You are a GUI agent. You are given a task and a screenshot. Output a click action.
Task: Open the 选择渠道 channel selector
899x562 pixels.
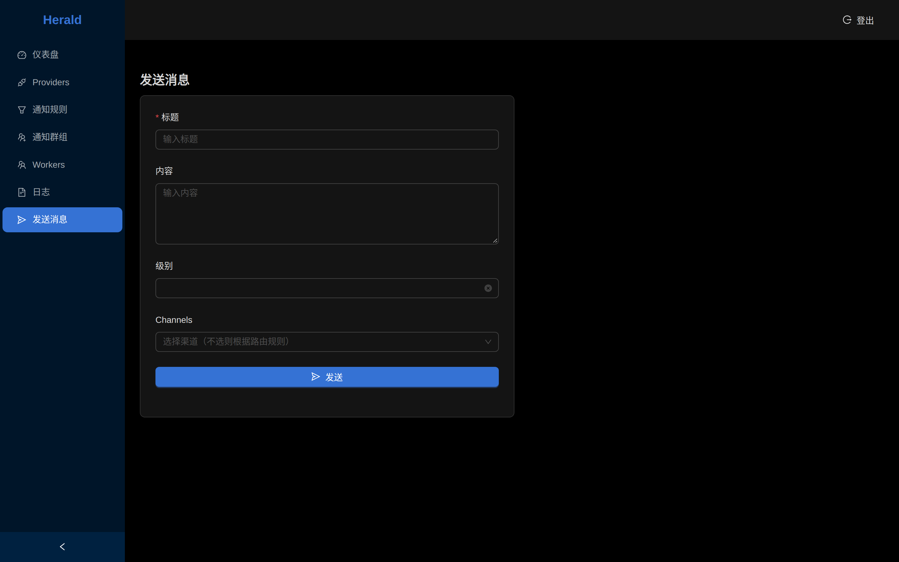coord(327,342)
